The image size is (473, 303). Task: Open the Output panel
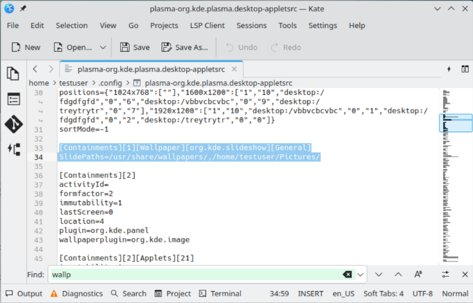tap(24, 293)
